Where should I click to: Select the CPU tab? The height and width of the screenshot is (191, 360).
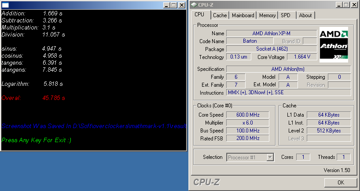coord(199,15)
